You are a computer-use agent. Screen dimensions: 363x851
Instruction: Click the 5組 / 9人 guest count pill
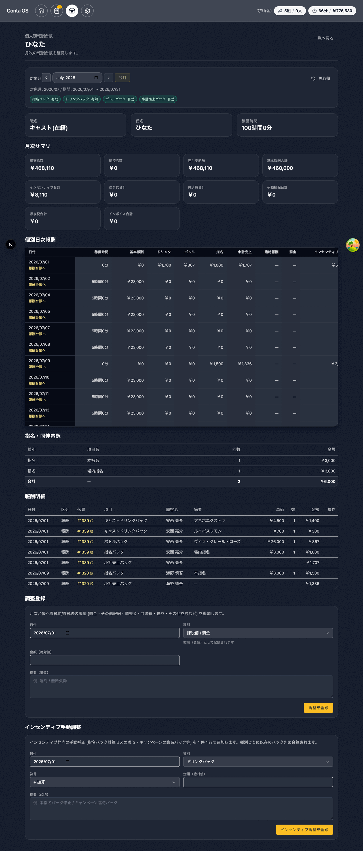(x=290, y=11)
